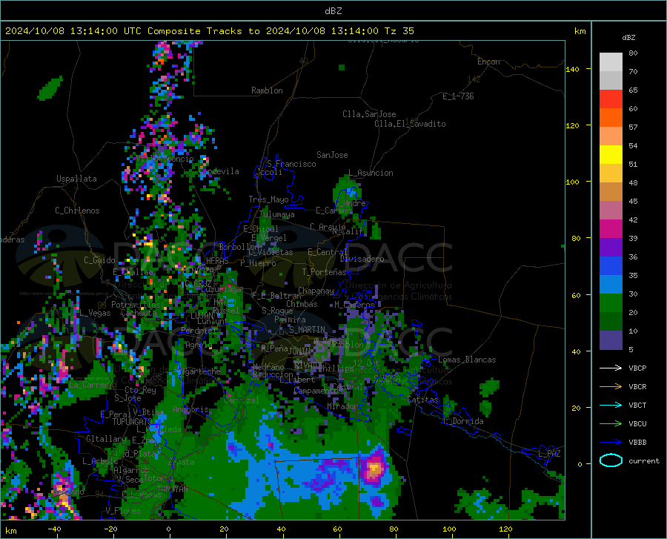Click the E_1-736 place label
The height and width of the screenshot is (539, 667).
[x=458, y=96]
